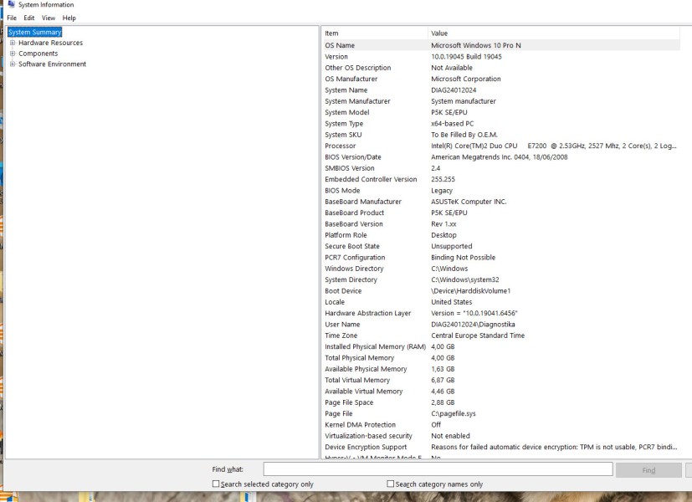Screen dimensions: 692x502
Task: Open the View menu
Action: (48, 17)
